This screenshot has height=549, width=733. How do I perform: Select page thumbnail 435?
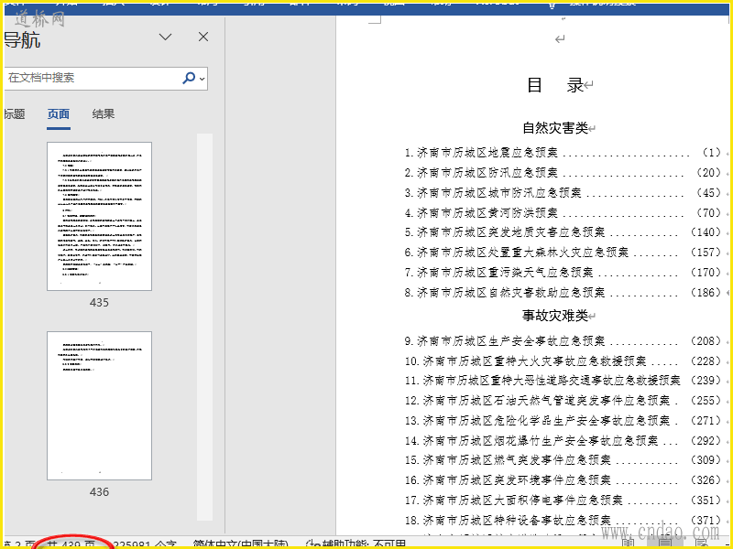coord(99,216)
